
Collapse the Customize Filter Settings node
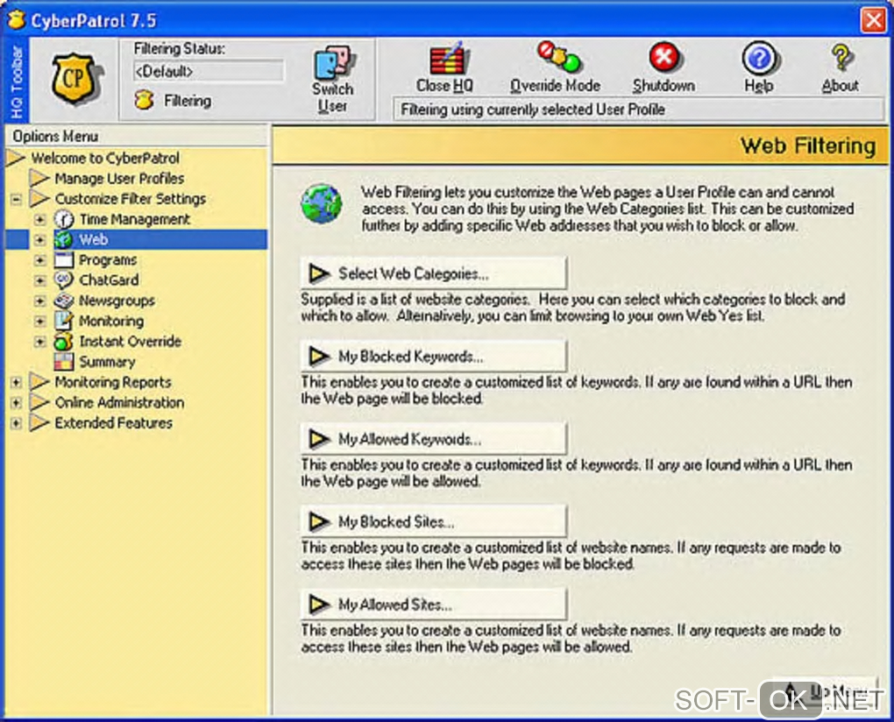pos(17,200)
